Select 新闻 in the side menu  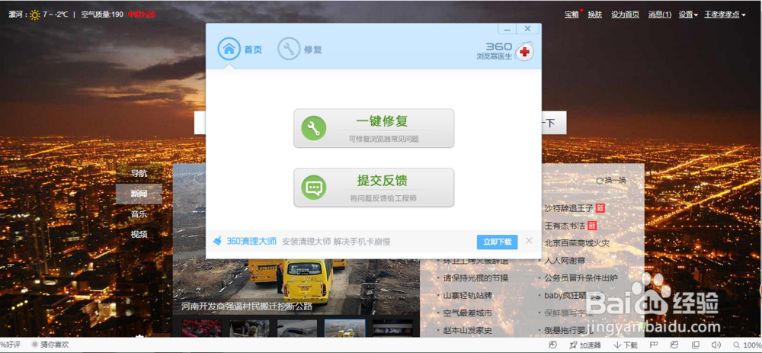pyautogui.click(x=139, y=194)
